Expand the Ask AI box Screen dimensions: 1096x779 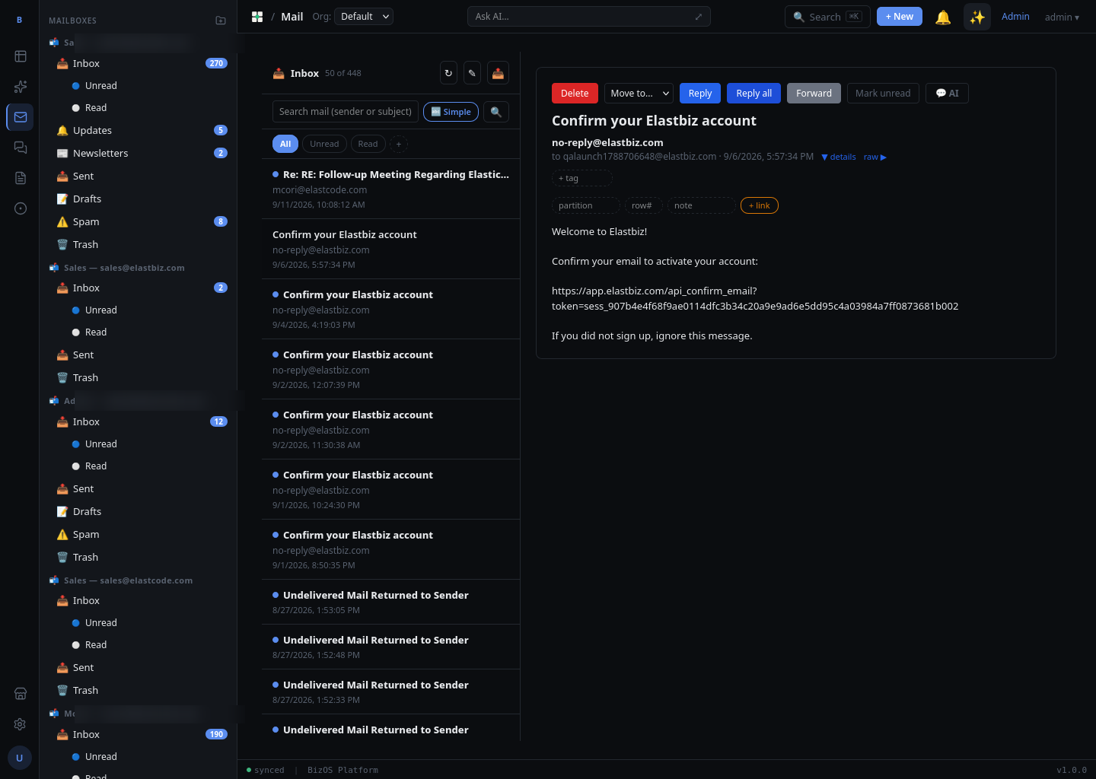[x=699, y=17]
